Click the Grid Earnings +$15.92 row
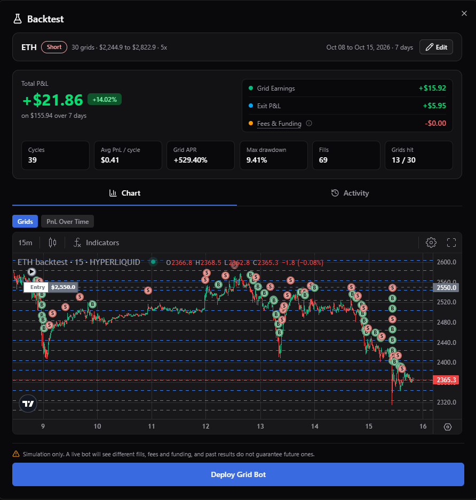Screen dimensions: 476x500 point(347,88)
